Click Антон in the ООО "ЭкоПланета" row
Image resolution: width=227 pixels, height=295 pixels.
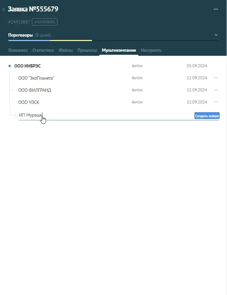click(x=137, y=78)
